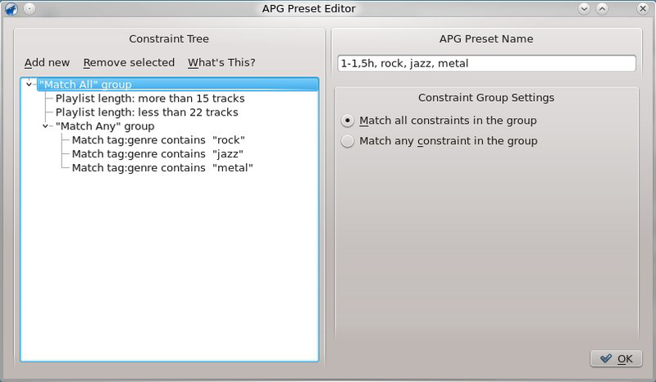Collapse the "Match All" group expander arrow
The width and height of the screenshot is (656, 382).
(30, 84)
